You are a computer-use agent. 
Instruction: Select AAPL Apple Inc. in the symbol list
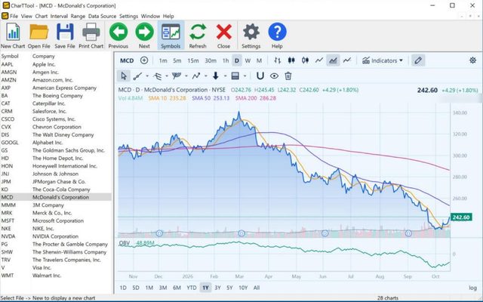(x=56, y=64)
